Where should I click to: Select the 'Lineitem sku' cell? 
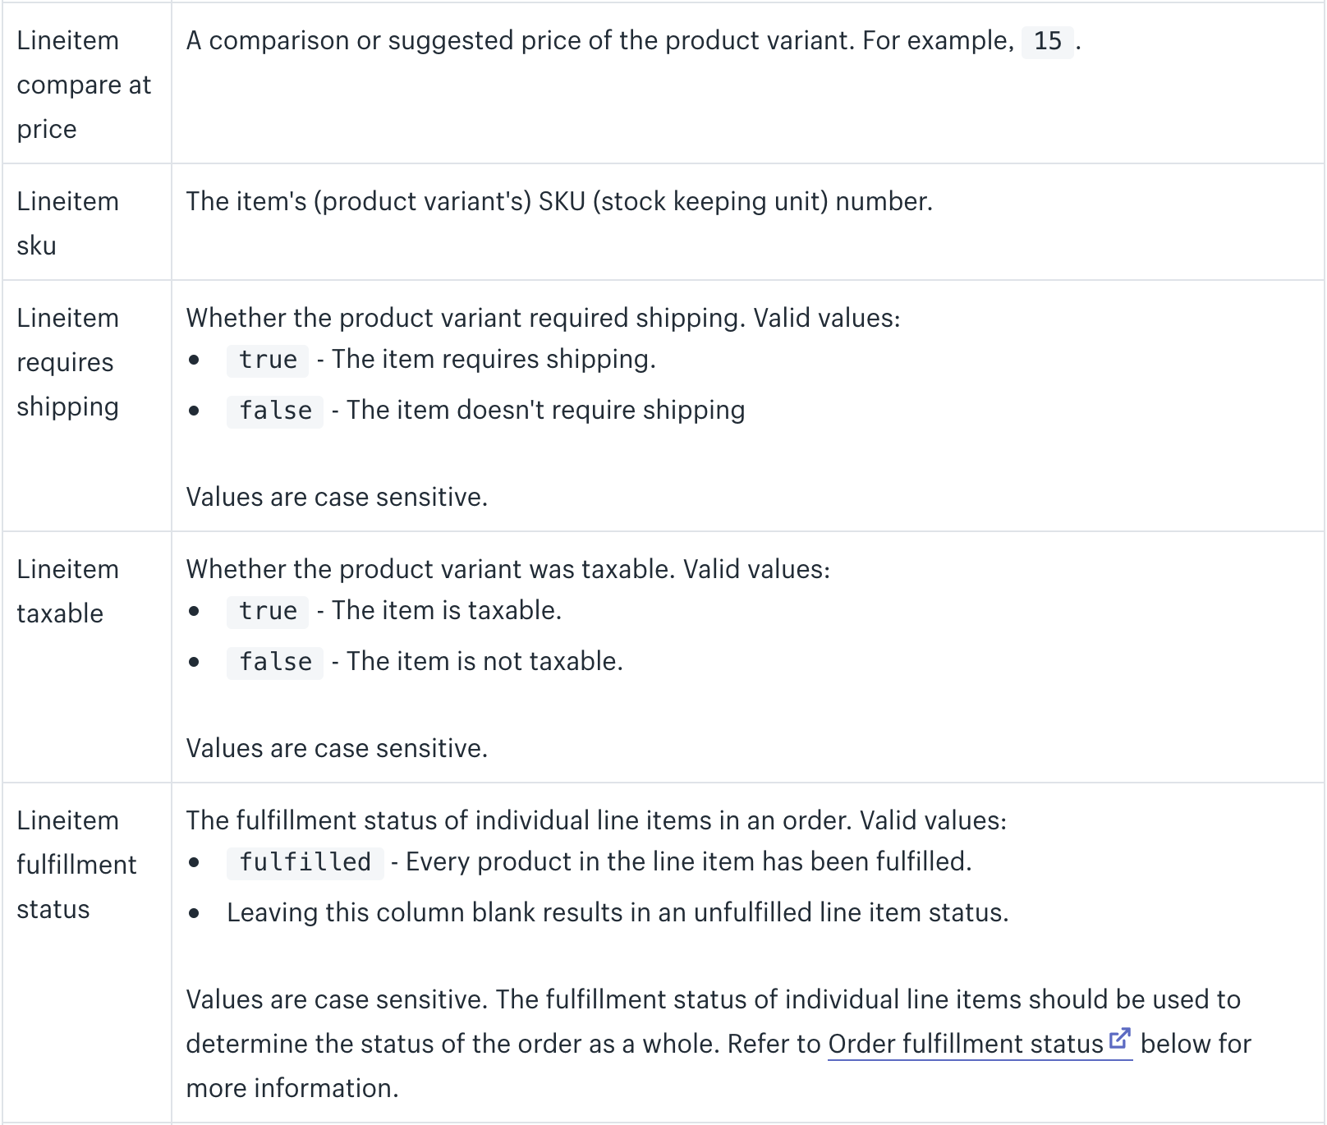[86, 223]
